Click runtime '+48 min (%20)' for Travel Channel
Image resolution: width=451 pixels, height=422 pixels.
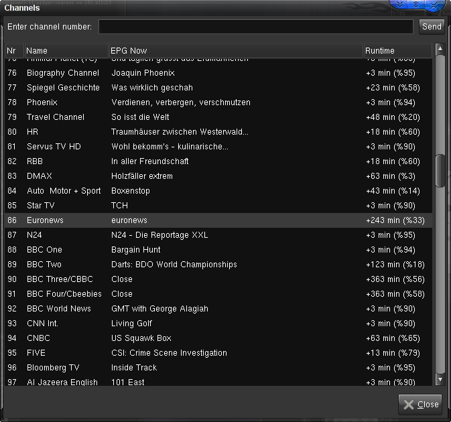click(393, 117)
